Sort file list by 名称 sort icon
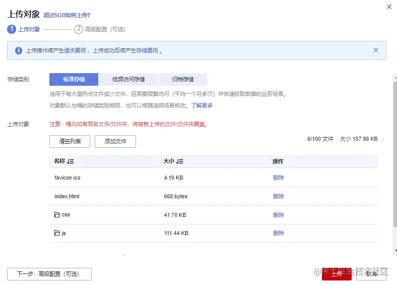The image size is (397, 285). point(71,161)
